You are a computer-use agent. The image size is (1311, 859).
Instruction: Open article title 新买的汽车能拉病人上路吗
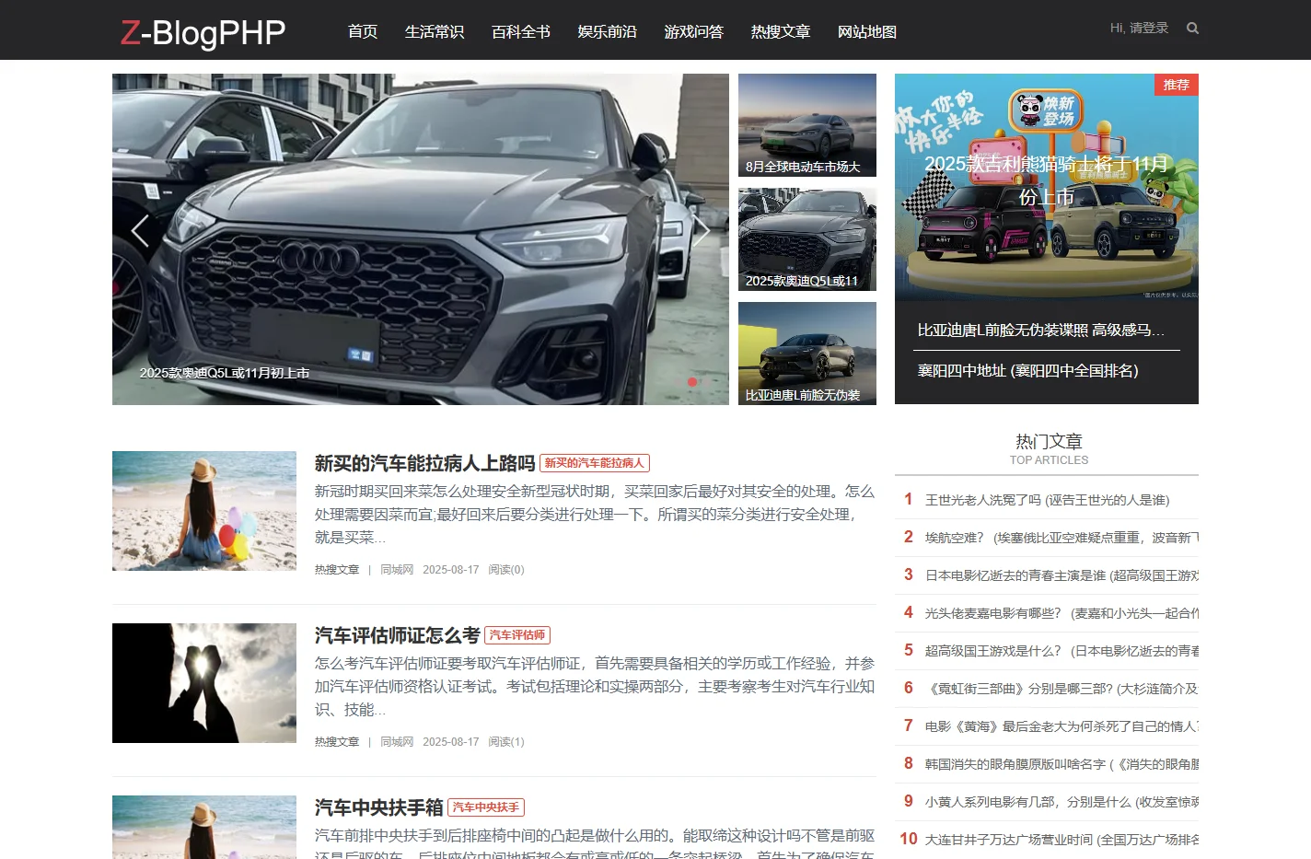(424, 463)
